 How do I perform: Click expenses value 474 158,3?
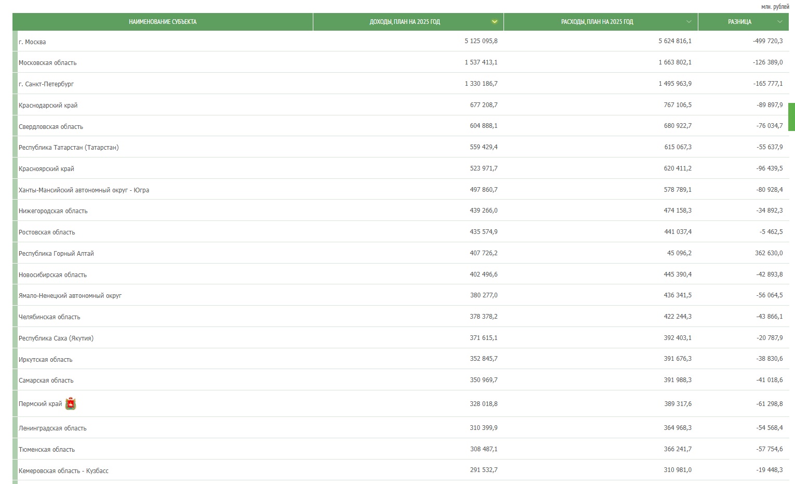tap(678, 211)
